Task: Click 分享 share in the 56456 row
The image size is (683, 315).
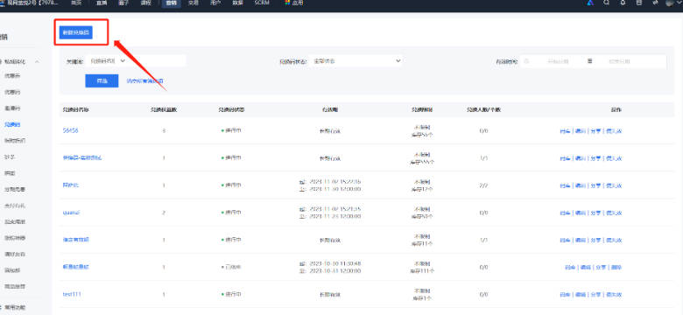Action: (x=595, y=131)
